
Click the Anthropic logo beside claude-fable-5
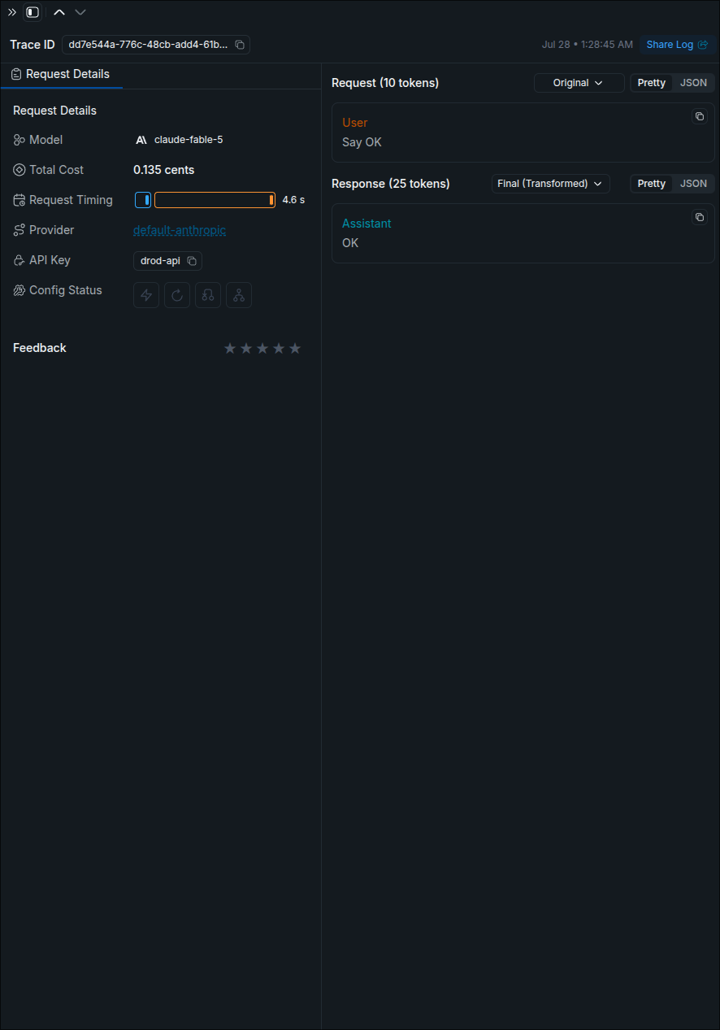[141, 140]
